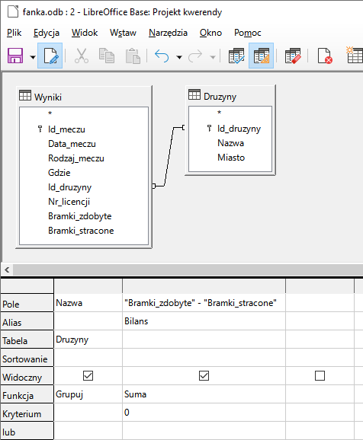Select Bramki_zdobyte field in Wyniki table
Image resolution: width=363 pixels, height=440 pixels.
coord(80,216)
